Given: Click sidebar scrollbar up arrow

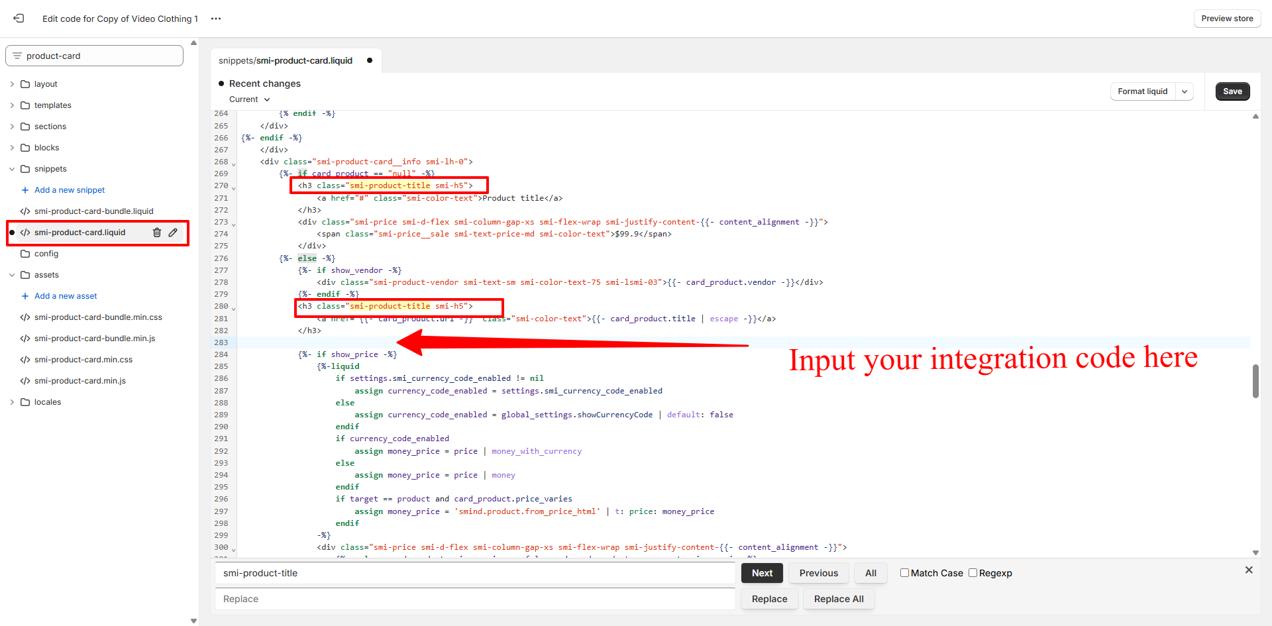Looking at the screenshot, I should pos(193,43).
